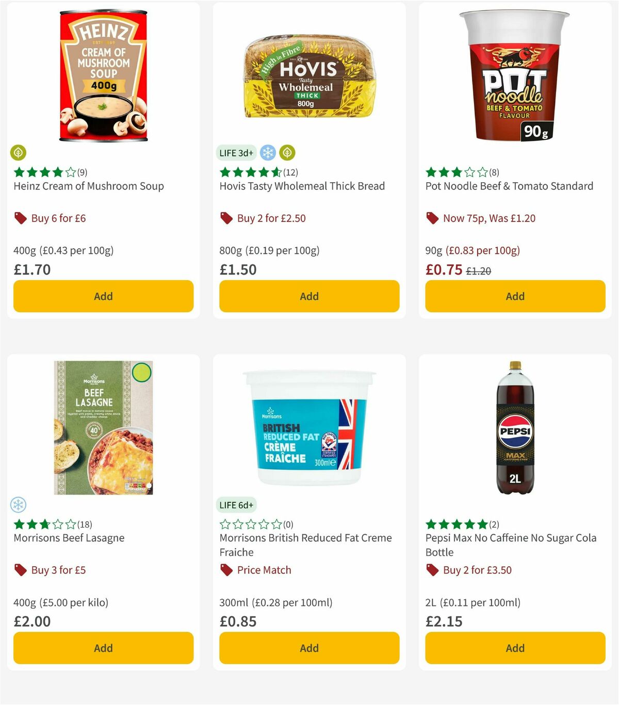Click the frozen snowflake icon on Morrisons Beef Lasagne
Viewport: 619px width, 705px height.
point(18,505)
